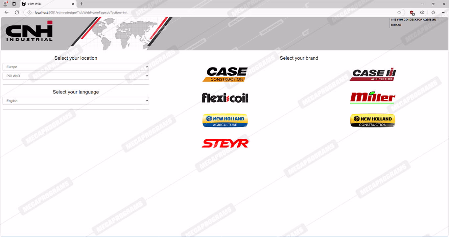The height and width of the screenshot is (237, 449).
Task: Open New Holland Agriculture brand
Action: coord(225,121)
